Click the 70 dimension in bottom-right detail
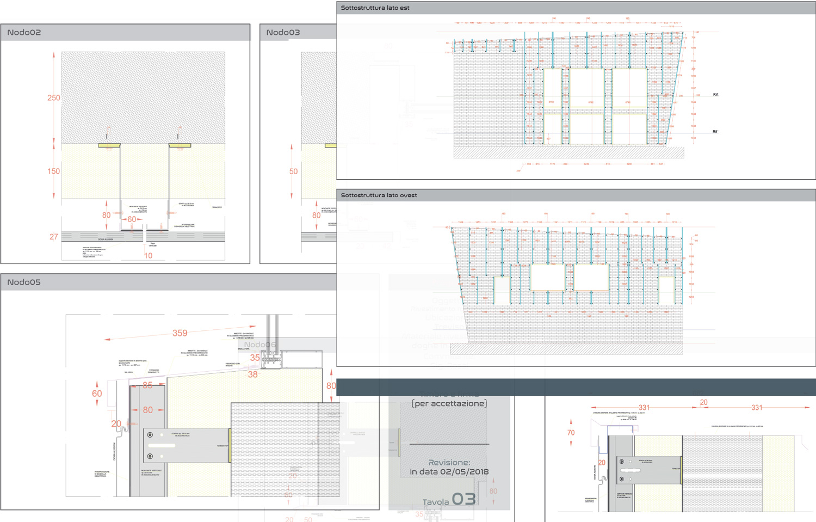 tap(571, 433)
